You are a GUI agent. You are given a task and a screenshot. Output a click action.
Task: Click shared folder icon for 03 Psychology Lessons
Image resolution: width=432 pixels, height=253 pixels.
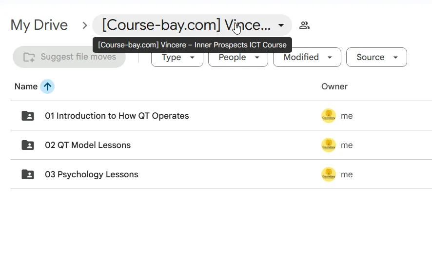click(x=28, y=174)
